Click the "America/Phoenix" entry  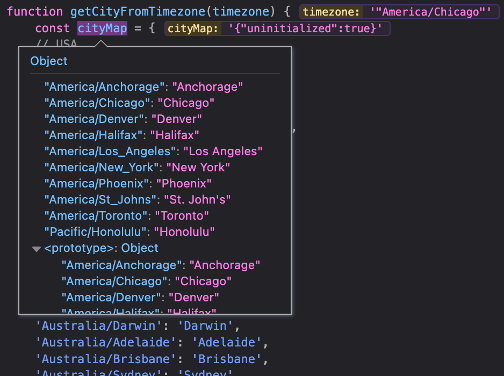(127, 183)
